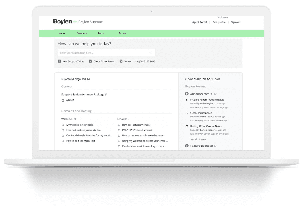Open Incident Report - WebTemplate topic

tap(207, 100)
